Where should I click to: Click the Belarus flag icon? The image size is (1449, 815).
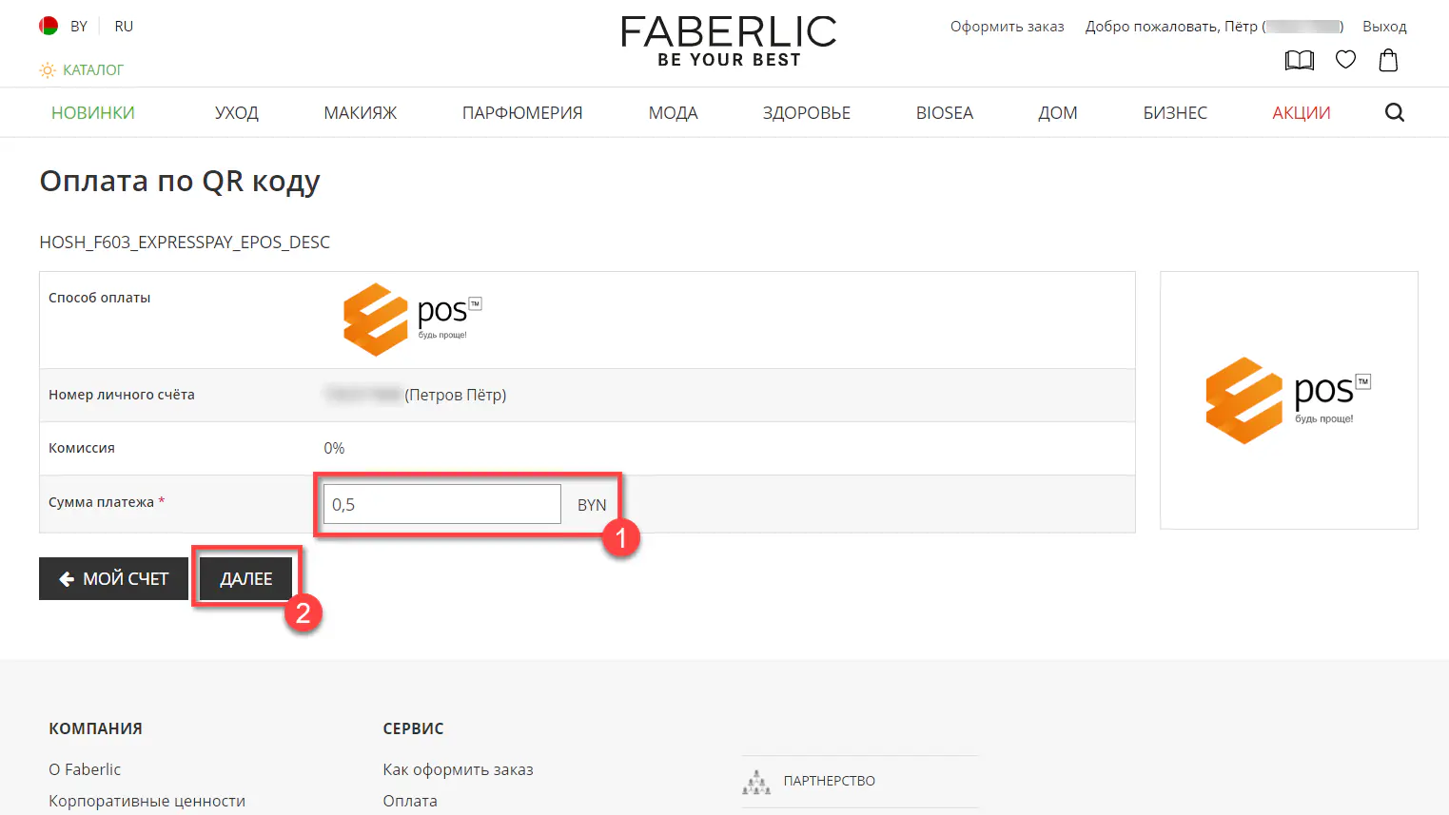click(x=49, y=27)
